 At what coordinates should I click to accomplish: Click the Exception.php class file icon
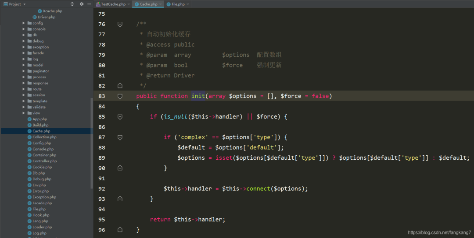29,197
